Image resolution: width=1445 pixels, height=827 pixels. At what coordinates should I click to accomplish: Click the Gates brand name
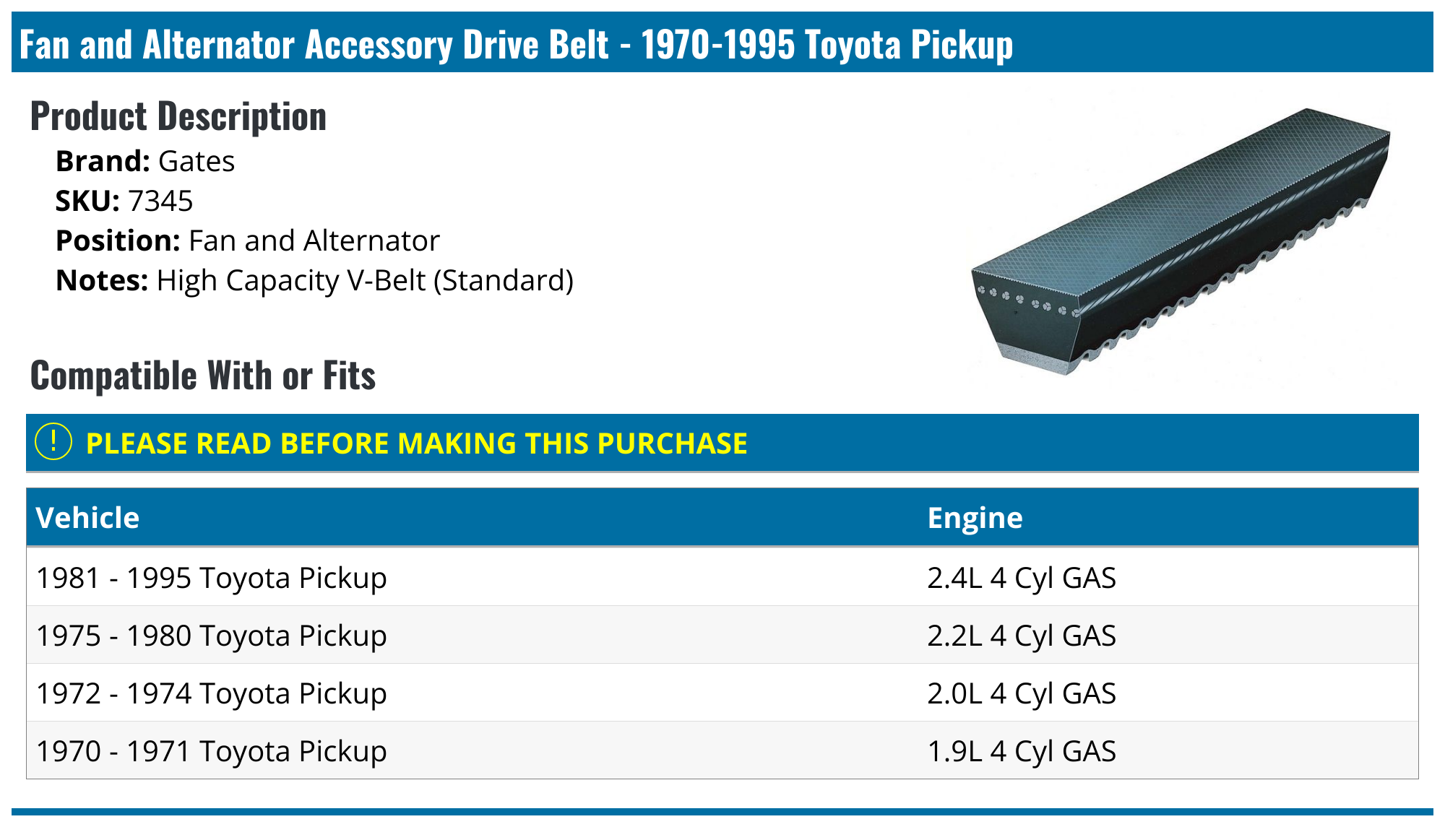point(197,162)
